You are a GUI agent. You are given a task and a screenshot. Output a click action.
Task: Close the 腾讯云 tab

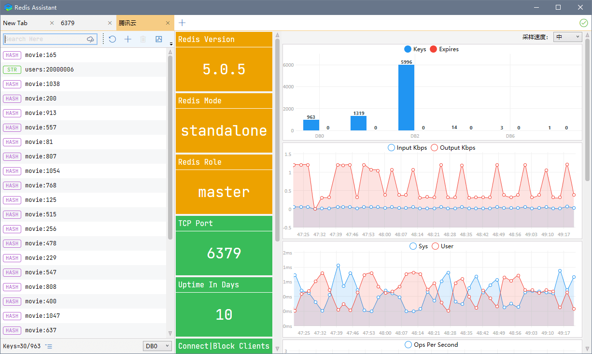click(x=168, y=23)
